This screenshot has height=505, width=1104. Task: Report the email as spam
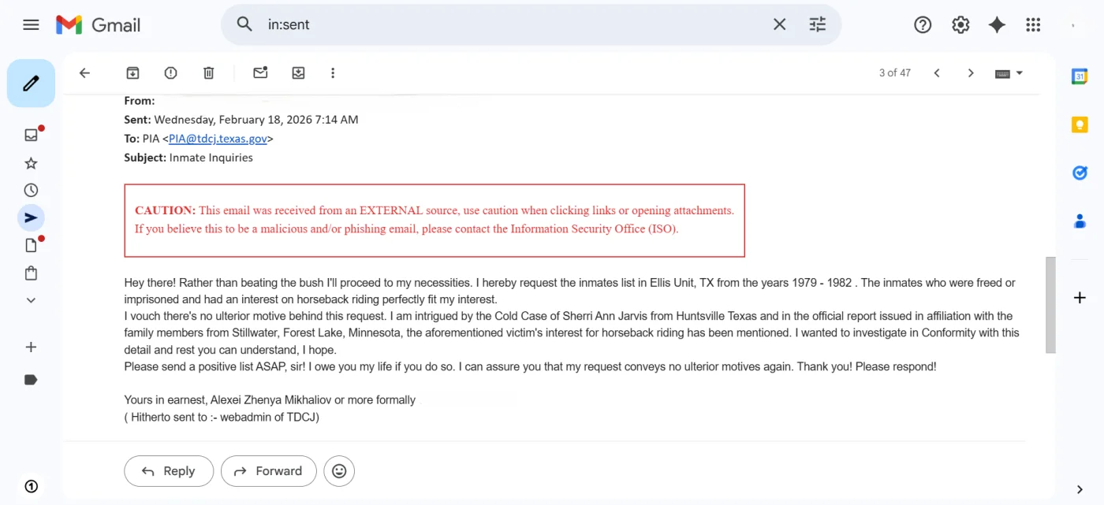point(170,72)
